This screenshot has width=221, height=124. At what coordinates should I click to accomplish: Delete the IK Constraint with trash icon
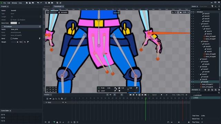[x=40, y=27]
